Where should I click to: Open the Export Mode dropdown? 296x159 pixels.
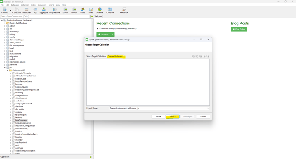(159, 108)
